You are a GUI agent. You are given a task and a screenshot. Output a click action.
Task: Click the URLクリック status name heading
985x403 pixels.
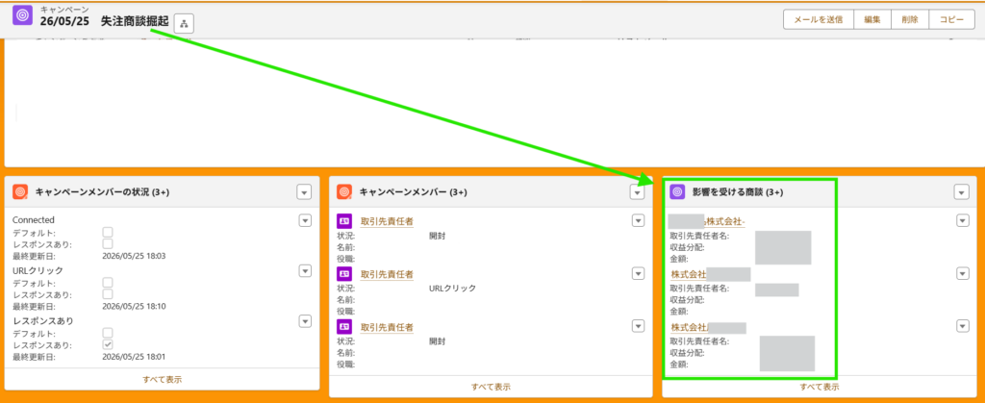[x=38, y=270]
